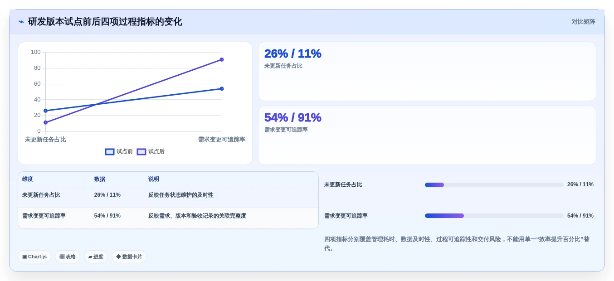Viewport: 614px width, 281px height.
Task: Select the 54% / 91% data card
Action: click(427, 135)
